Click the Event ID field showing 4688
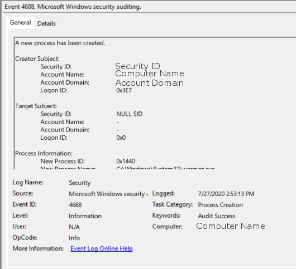 pos(75,205)
